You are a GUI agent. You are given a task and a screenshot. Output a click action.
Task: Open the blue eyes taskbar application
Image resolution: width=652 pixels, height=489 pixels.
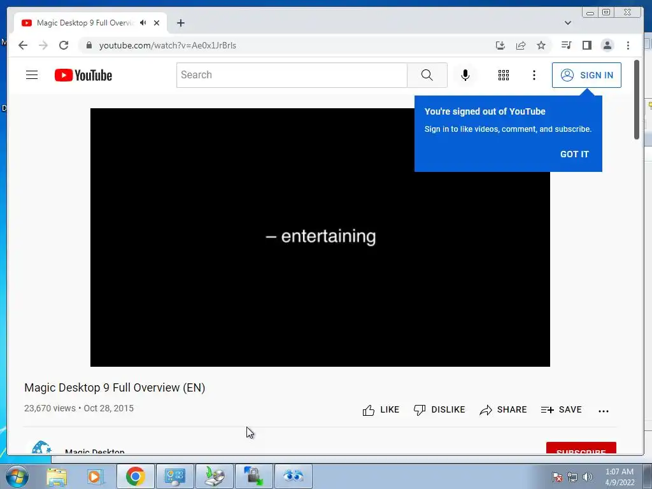click(x=293, y=476)
